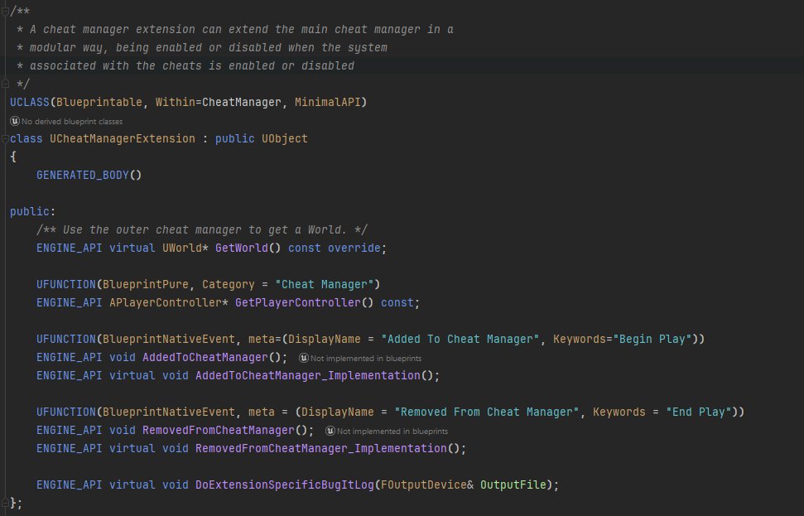Click the AddedToCheatManager function declaration name

pos(205,357)
